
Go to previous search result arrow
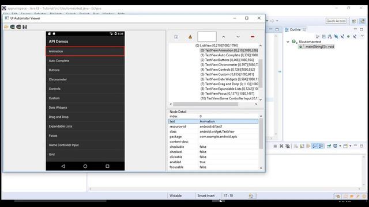click(x=224, y=37)
